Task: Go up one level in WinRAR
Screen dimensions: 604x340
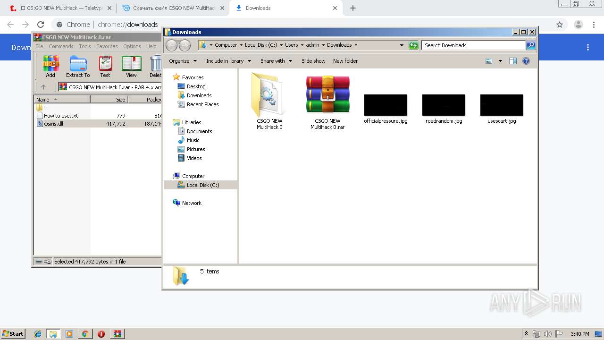Action: [43, 87]
